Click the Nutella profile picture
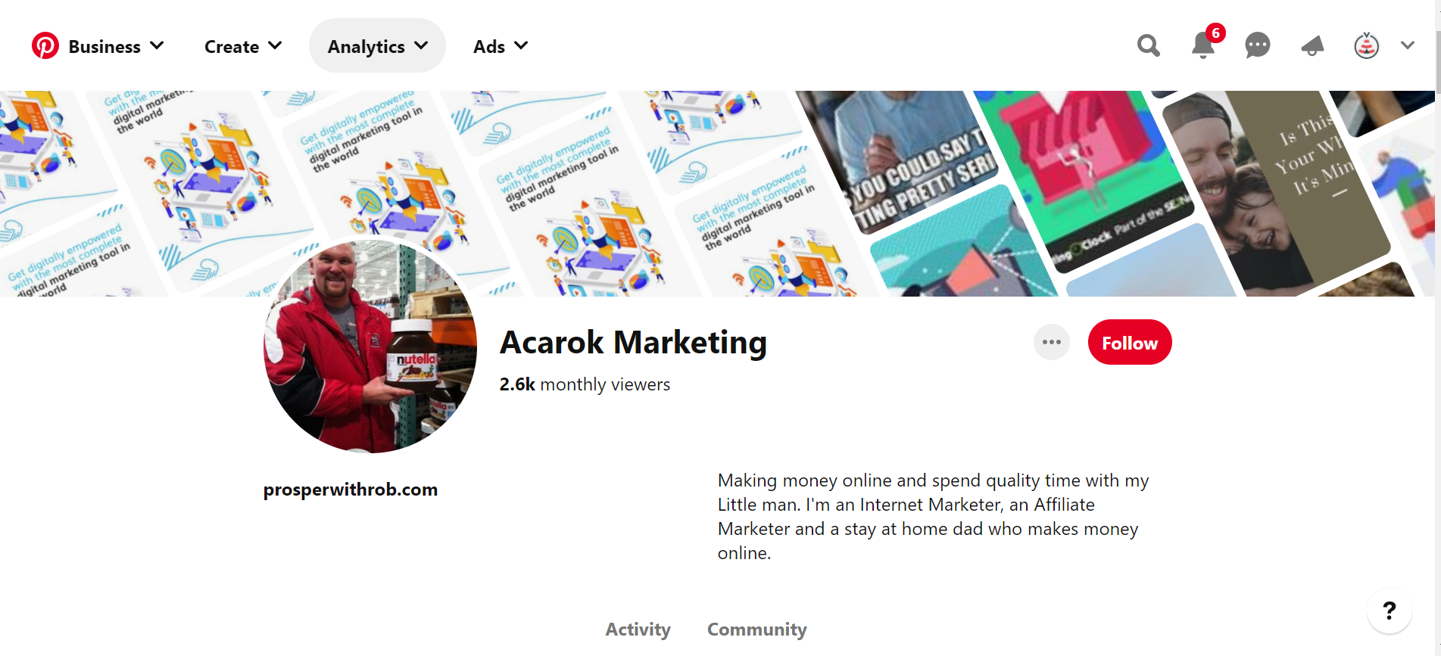The image size is (1441, 656). point(370,347)
